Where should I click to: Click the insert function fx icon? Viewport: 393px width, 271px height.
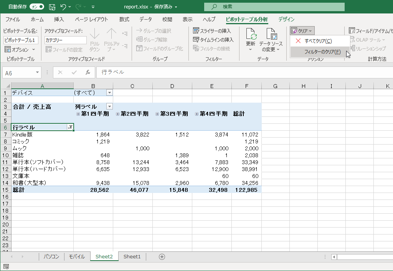tap(88, 72)
